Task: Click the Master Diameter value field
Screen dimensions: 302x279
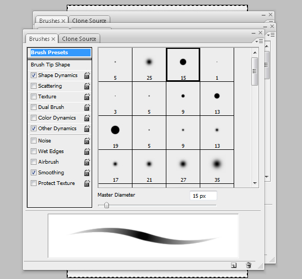Action: (x=203, y=196)
